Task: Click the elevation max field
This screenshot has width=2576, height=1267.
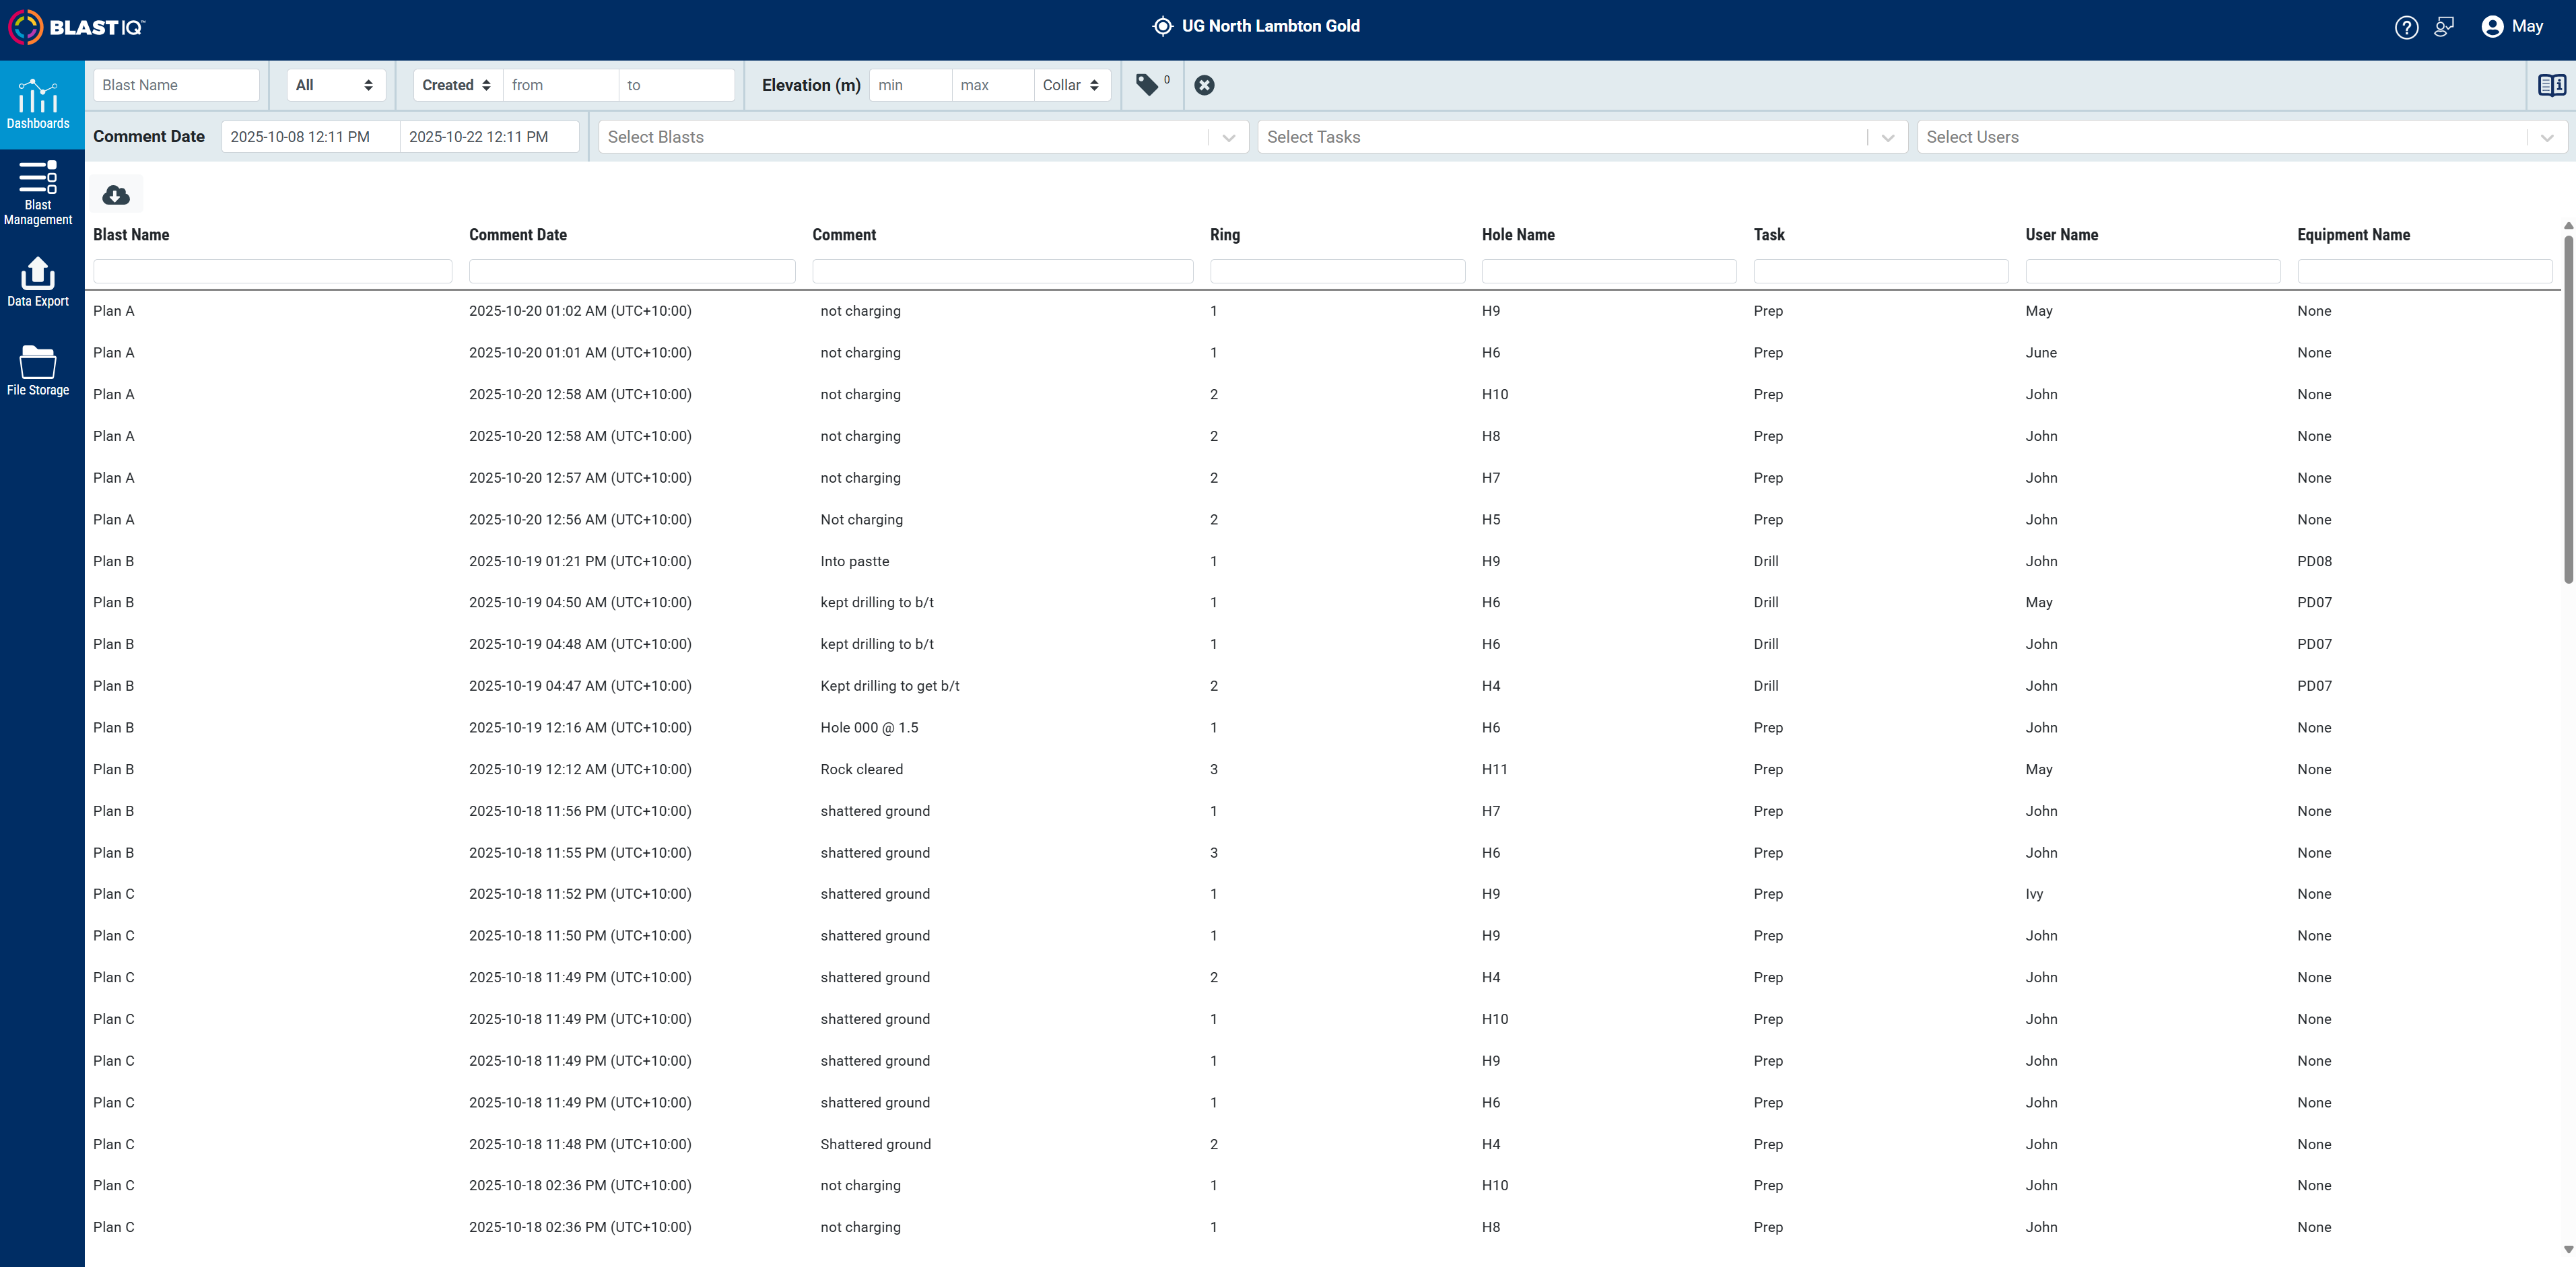Action: [x=993, y=85]
